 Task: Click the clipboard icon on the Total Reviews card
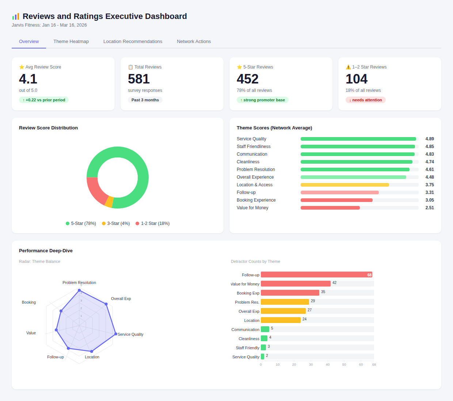130,67
